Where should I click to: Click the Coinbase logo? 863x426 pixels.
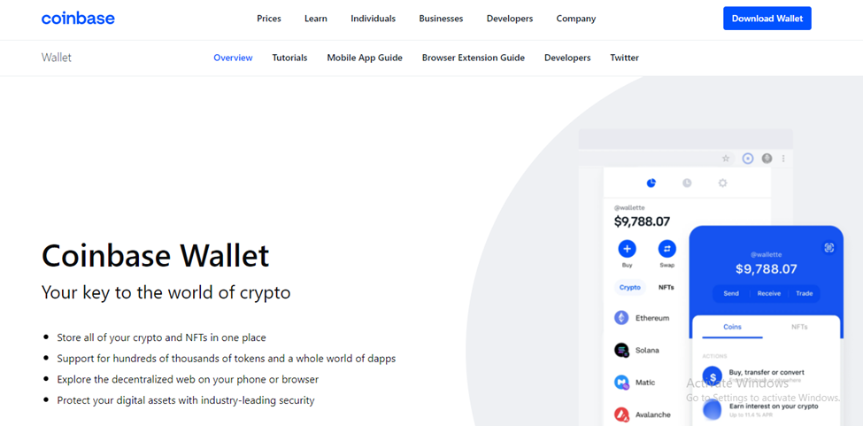[78, 19]
